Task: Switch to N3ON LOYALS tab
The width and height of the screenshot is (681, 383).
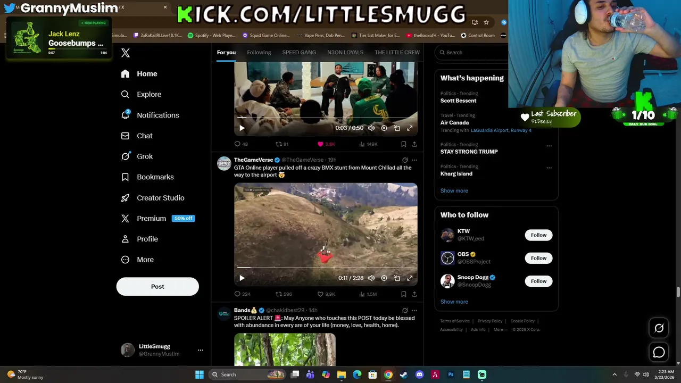Action: tap(345, 53)
